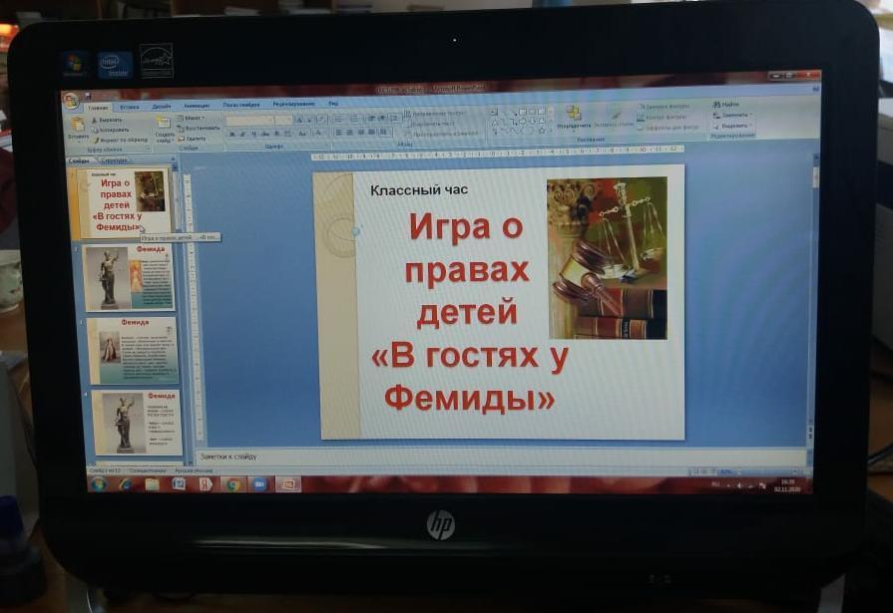Click the Windows Start button
The image size is (893, 613).
pyautogui.click(x=99, y=483)
